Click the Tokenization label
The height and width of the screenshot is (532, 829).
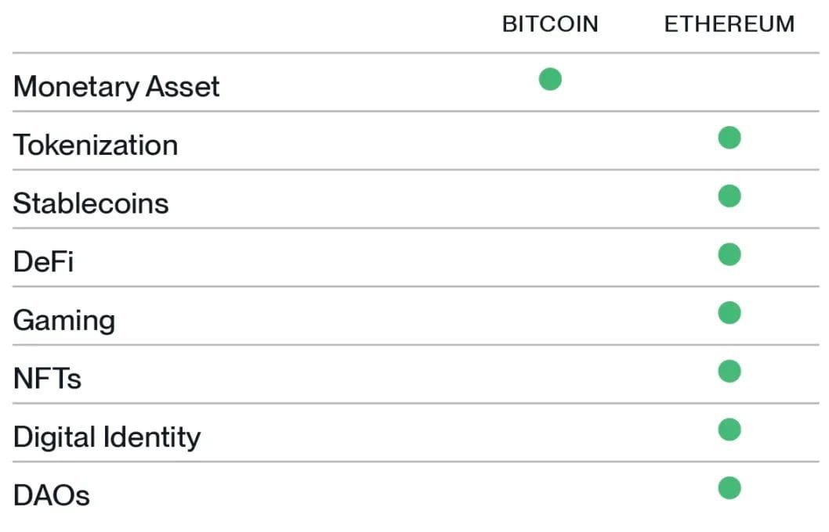(96, 146)
